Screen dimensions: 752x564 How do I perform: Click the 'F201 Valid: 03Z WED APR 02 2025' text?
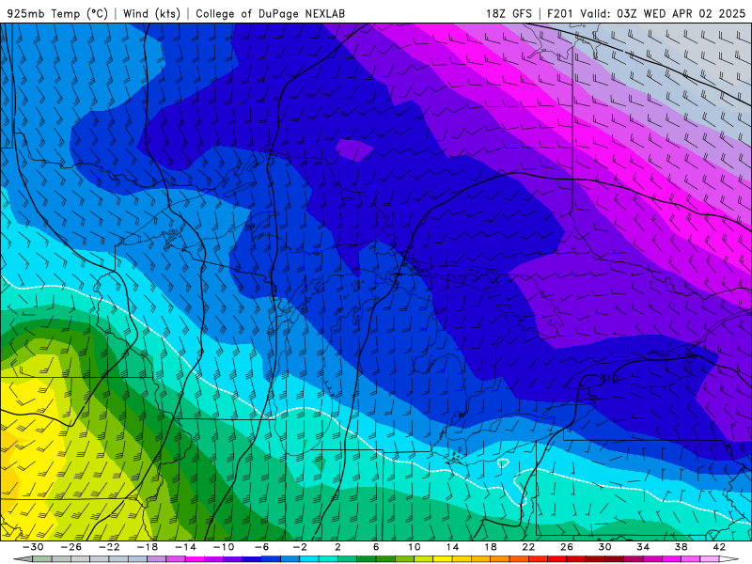point(646,13)
